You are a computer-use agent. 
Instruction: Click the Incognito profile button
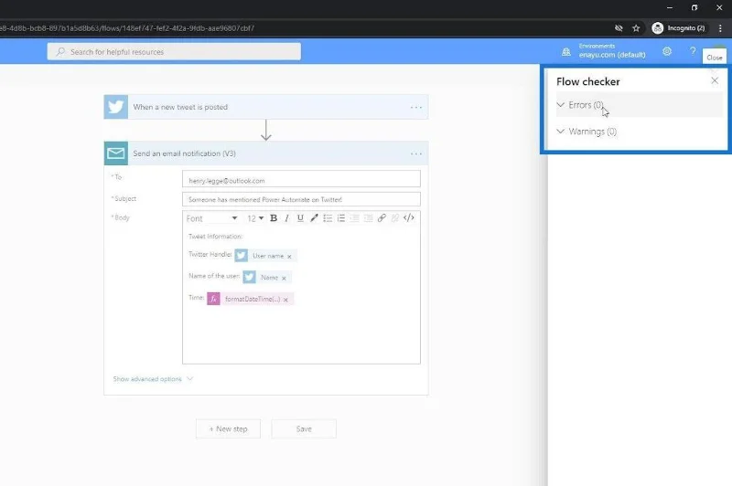pyautogui.click(x=679, y=28)
